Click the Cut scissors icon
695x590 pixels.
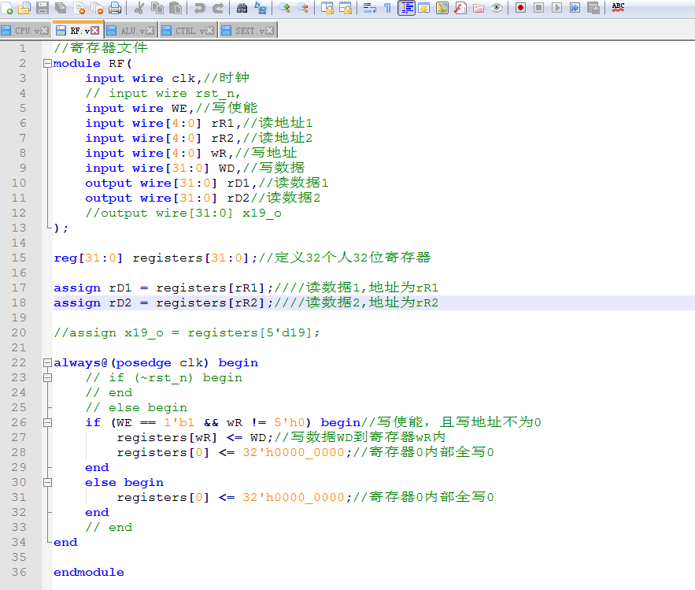coord(139,8)
